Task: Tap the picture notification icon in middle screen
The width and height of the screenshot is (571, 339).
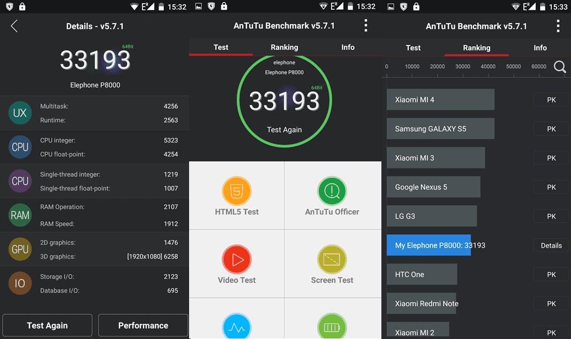Action: (199, 6)
